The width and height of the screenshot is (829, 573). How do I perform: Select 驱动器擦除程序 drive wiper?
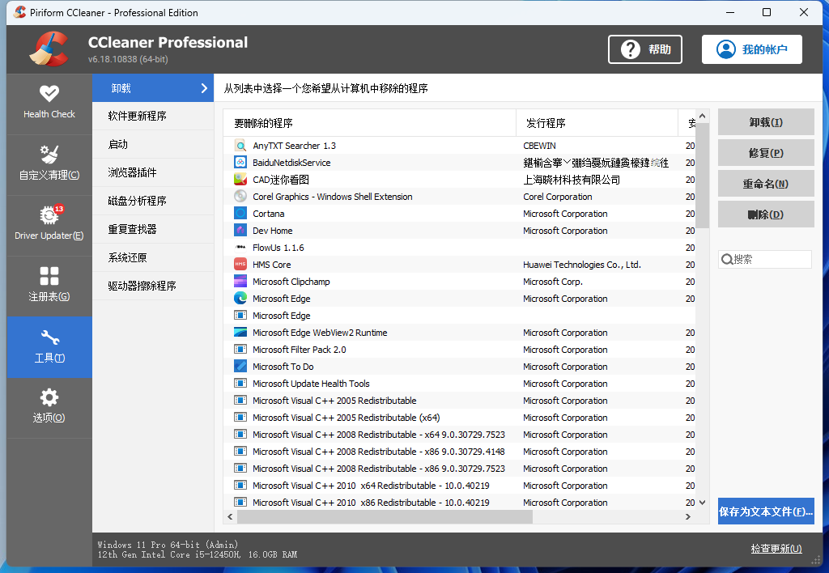[x=153, y=286]
